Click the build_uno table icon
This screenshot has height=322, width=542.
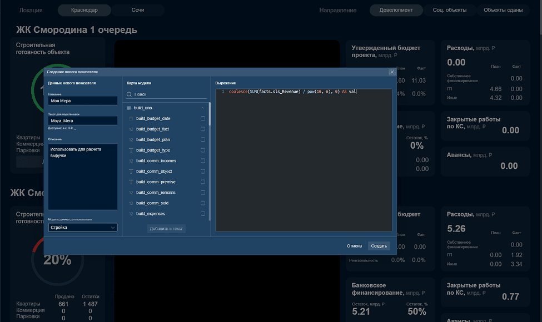pyautogui.click(x=128, y=108)
